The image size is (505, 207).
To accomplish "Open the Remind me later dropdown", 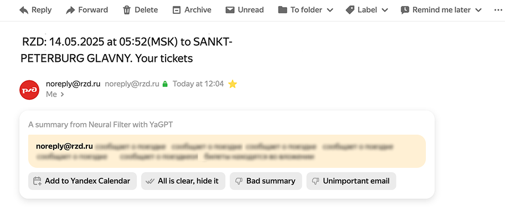I will 441,10.
